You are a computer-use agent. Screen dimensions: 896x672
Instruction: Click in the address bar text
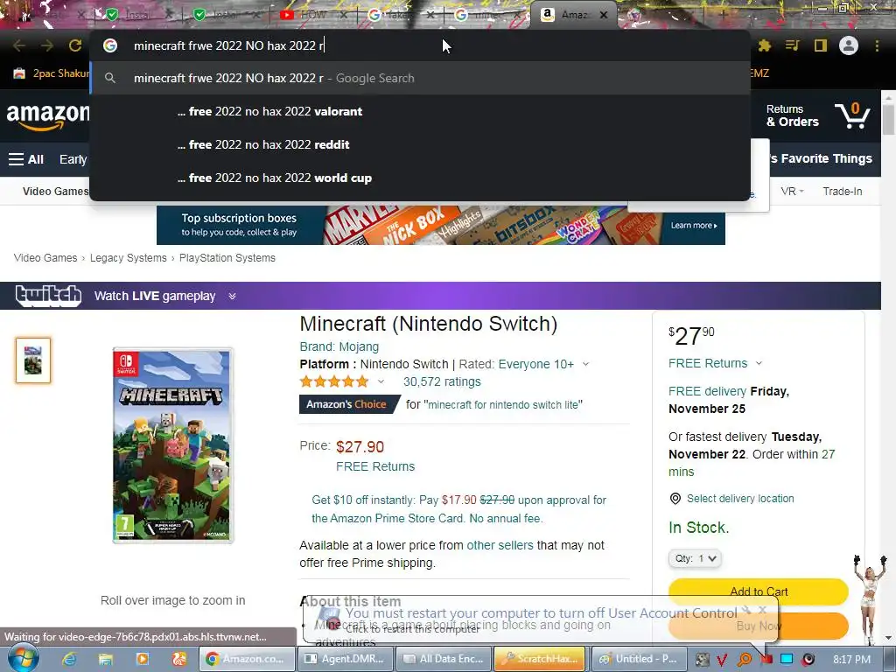(228, 45)
